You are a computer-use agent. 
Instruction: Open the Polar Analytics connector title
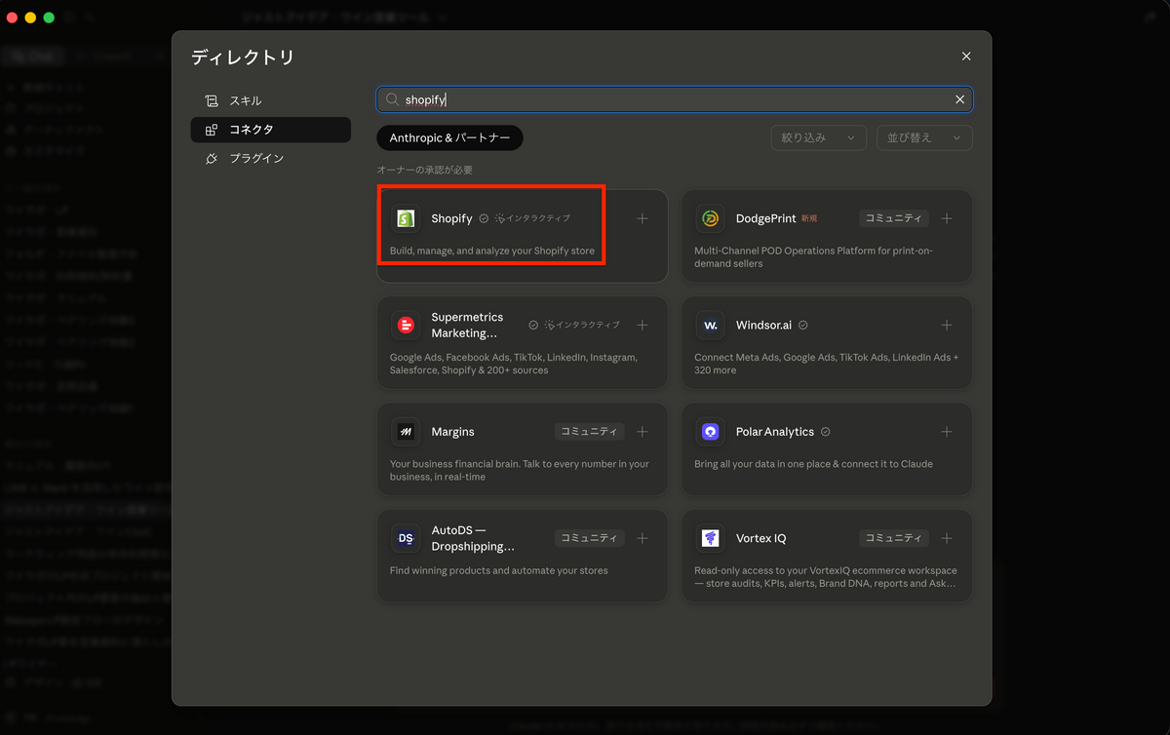tap(775, 431)
